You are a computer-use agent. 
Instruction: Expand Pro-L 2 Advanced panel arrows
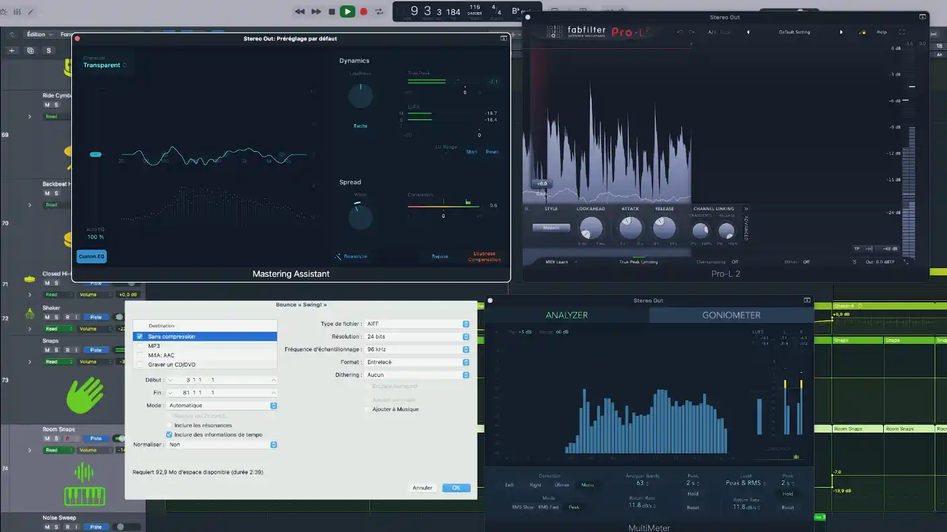pyautogui.click(x=746, y=209)
